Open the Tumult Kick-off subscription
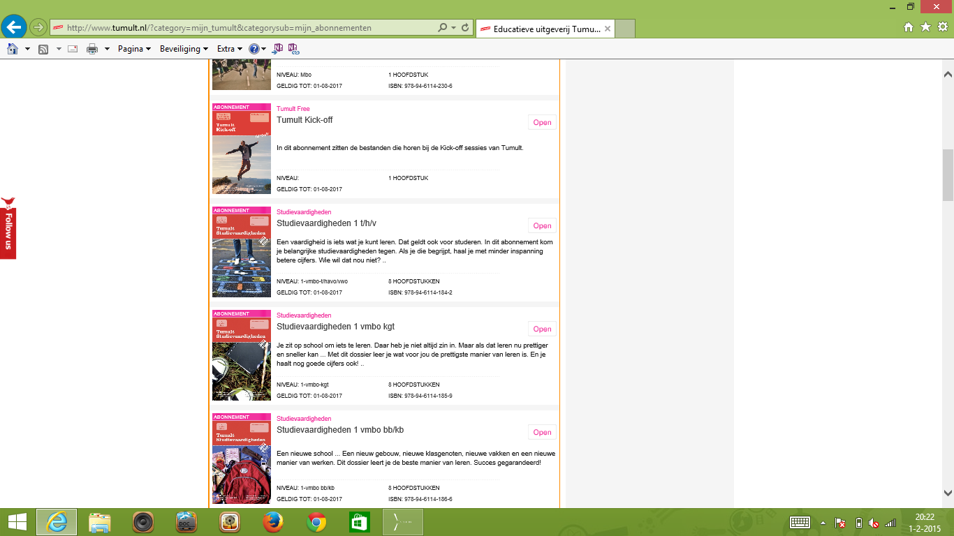954x536 pixels. click(542, 122)
